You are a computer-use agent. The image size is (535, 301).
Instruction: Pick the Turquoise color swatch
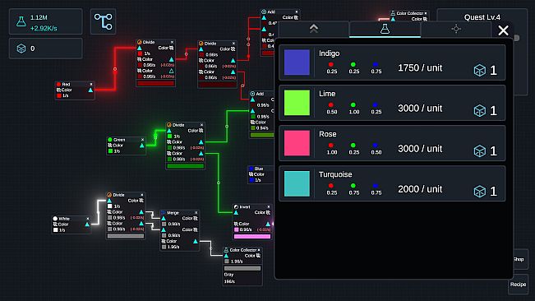pyautogui.click(x=297, y=183)
